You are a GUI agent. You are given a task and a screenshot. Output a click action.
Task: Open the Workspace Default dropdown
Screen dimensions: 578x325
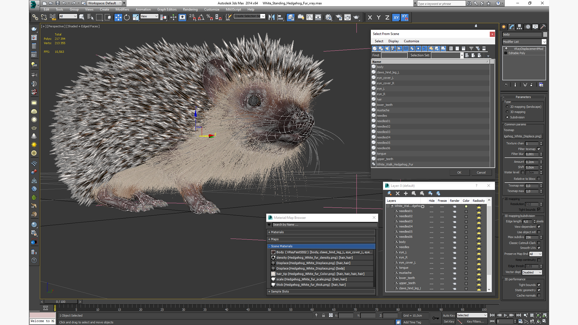[x=104, y=3]
